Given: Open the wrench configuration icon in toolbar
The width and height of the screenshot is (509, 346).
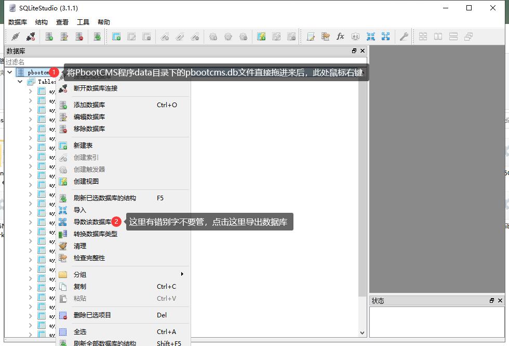Looking at the screenshot, I should coord(403,36).
